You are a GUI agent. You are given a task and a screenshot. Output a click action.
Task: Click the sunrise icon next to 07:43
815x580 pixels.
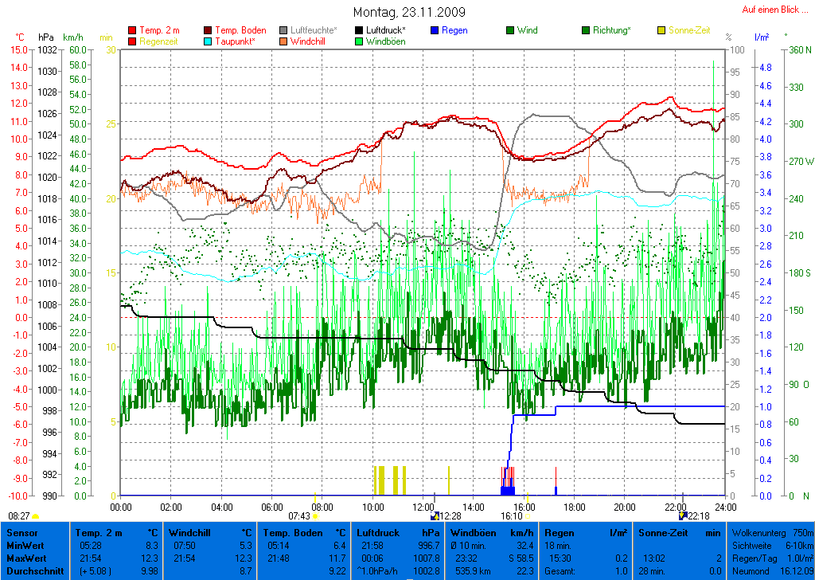point(316,516)
